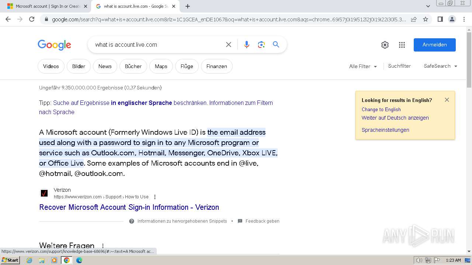Click the Verizon favicon
Viewport: 472px width, 265px height.
(44, 193)
